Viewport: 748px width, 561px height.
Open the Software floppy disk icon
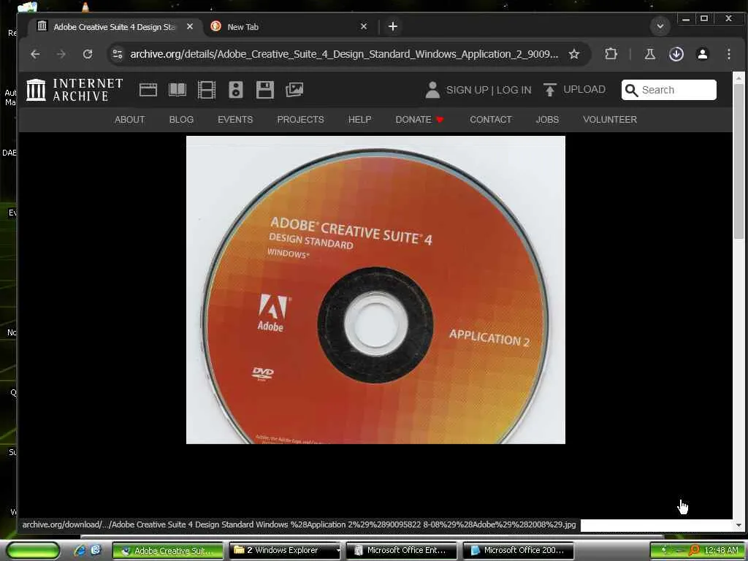pyautogui.click(x=264, y=90)
